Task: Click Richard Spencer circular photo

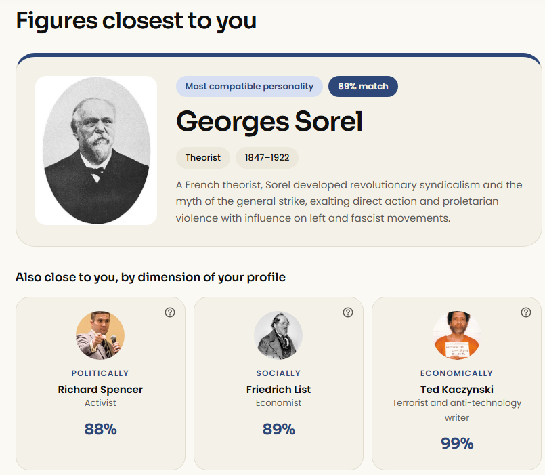Action: click(x=100, y=335)
